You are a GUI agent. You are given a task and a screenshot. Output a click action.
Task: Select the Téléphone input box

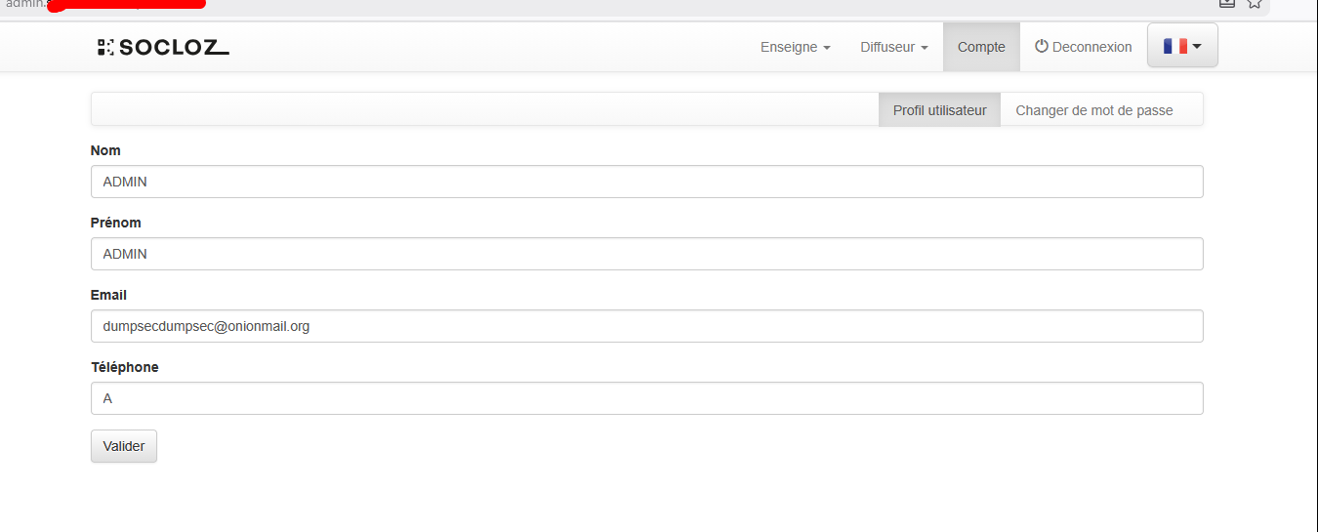click(x=646, y=398)
